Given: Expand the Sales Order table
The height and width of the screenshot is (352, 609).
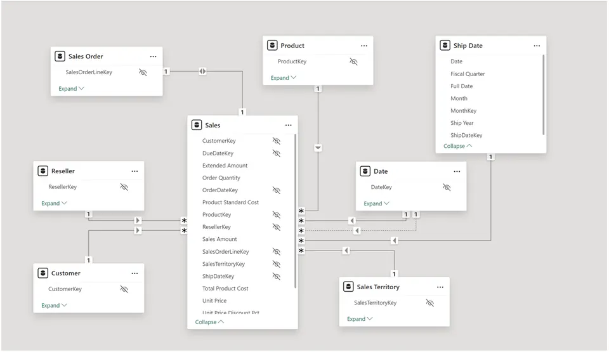Looking at the screenshot, I should [x=71, y=89].
